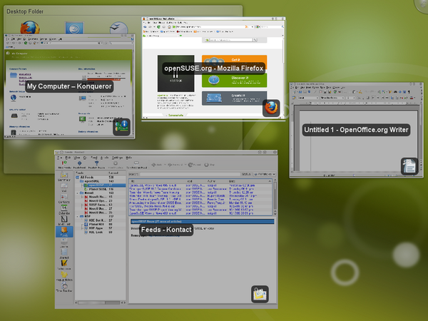Click Mark Feed as Read toolbar icon

coord(116,165)
